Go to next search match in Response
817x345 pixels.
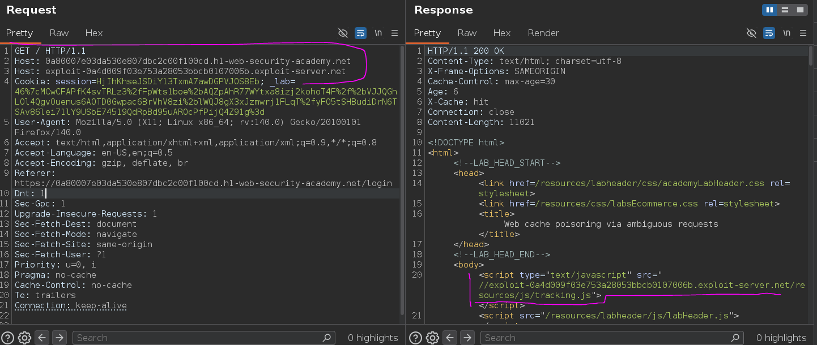467,338
